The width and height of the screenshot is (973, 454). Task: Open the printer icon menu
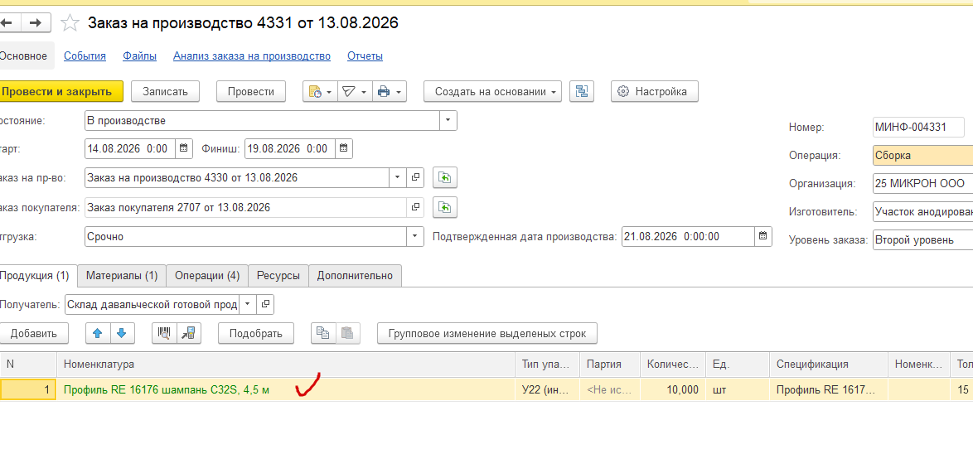pyautogui.click(x=389, y=91)
